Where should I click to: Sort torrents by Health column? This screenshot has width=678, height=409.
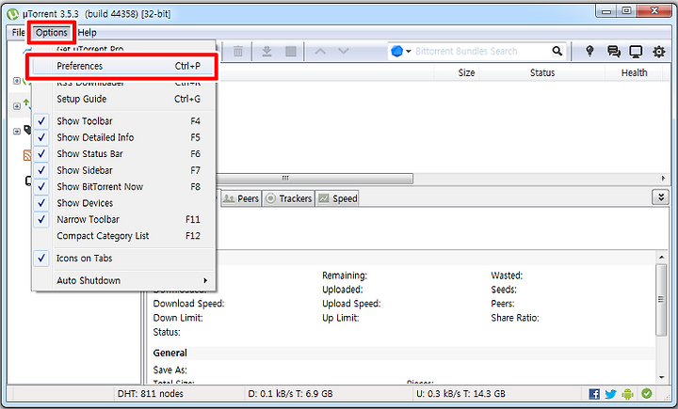(x=634, y=73)
